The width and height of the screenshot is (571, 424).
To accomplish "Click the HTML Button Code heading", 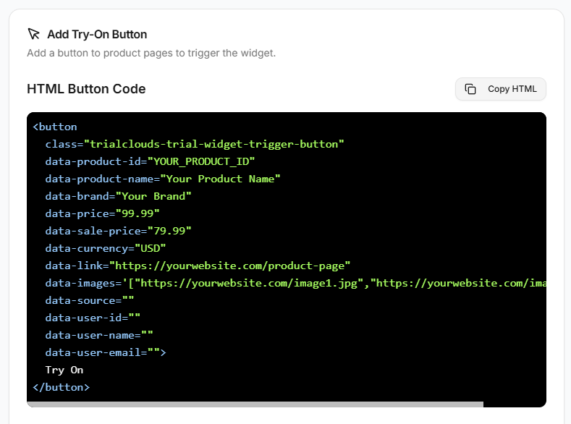I will [86, 89].
